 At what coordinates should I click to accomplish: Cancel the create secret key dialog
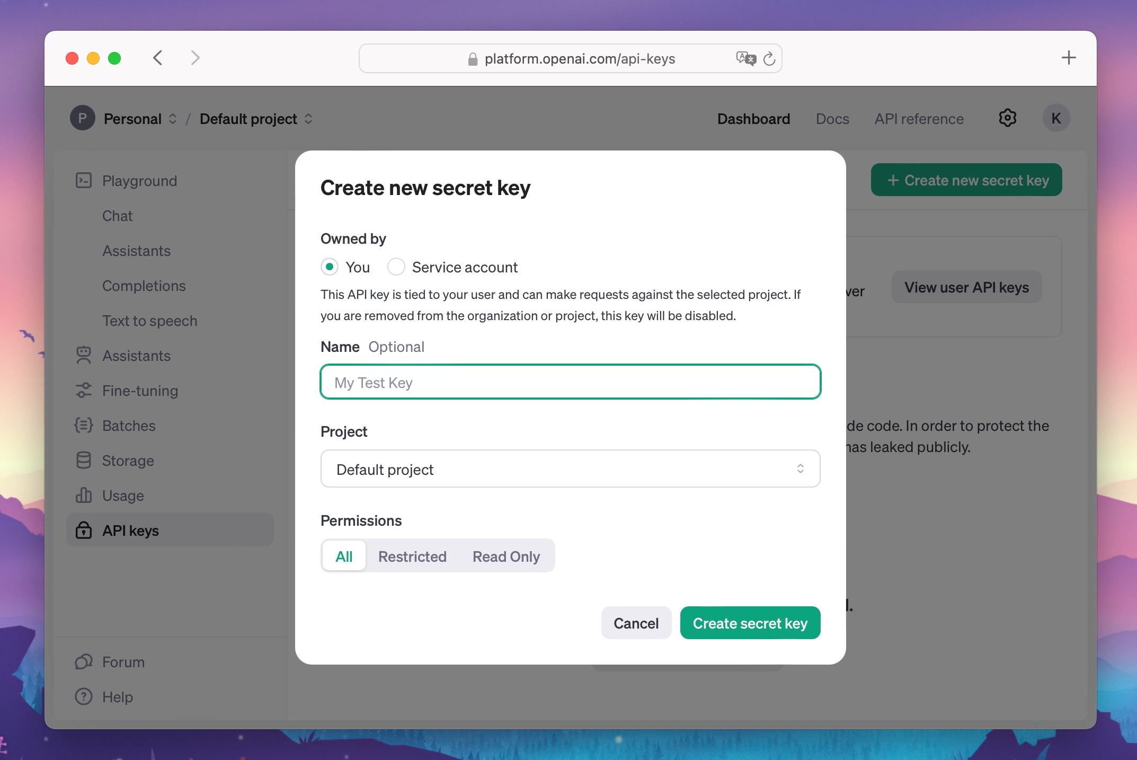tap(636, 623)
